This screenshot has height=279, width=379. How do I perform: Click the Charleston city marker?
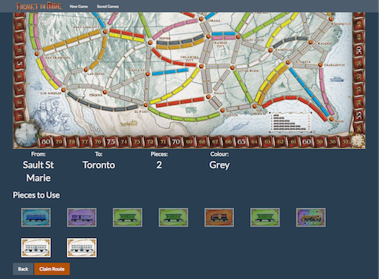coord(321,64)
